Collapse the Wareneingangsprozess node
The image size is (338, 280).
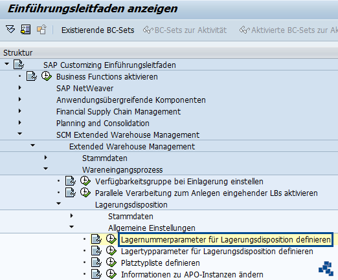pyautogui.click(x=46, y=169)
